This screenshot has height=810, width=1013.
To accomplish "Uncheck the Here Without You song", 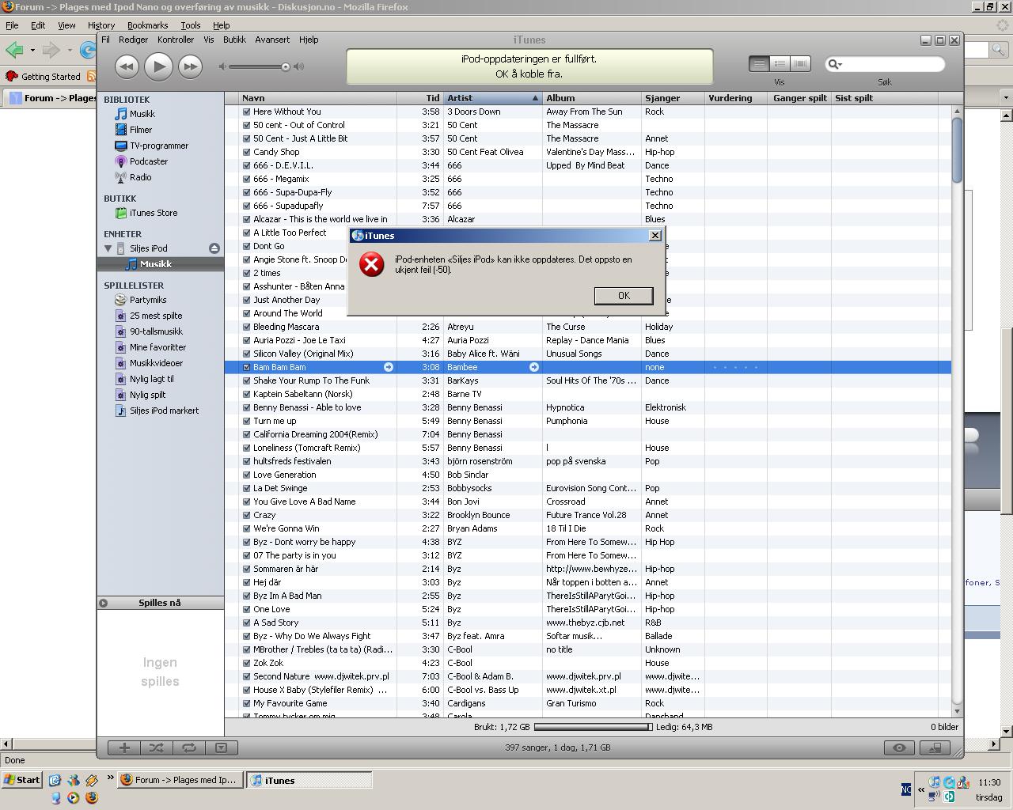I will 246,112.
